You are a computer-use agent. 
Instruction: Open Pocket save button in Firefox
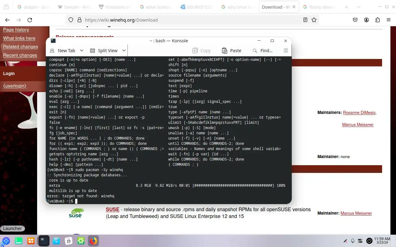[x=355, y=20]
